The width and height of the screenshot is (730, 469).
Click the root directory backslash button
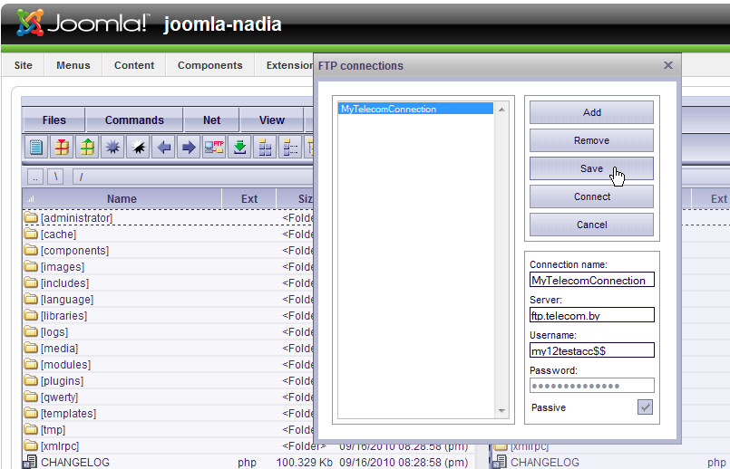pyautogui.click(x=55, y=177)
